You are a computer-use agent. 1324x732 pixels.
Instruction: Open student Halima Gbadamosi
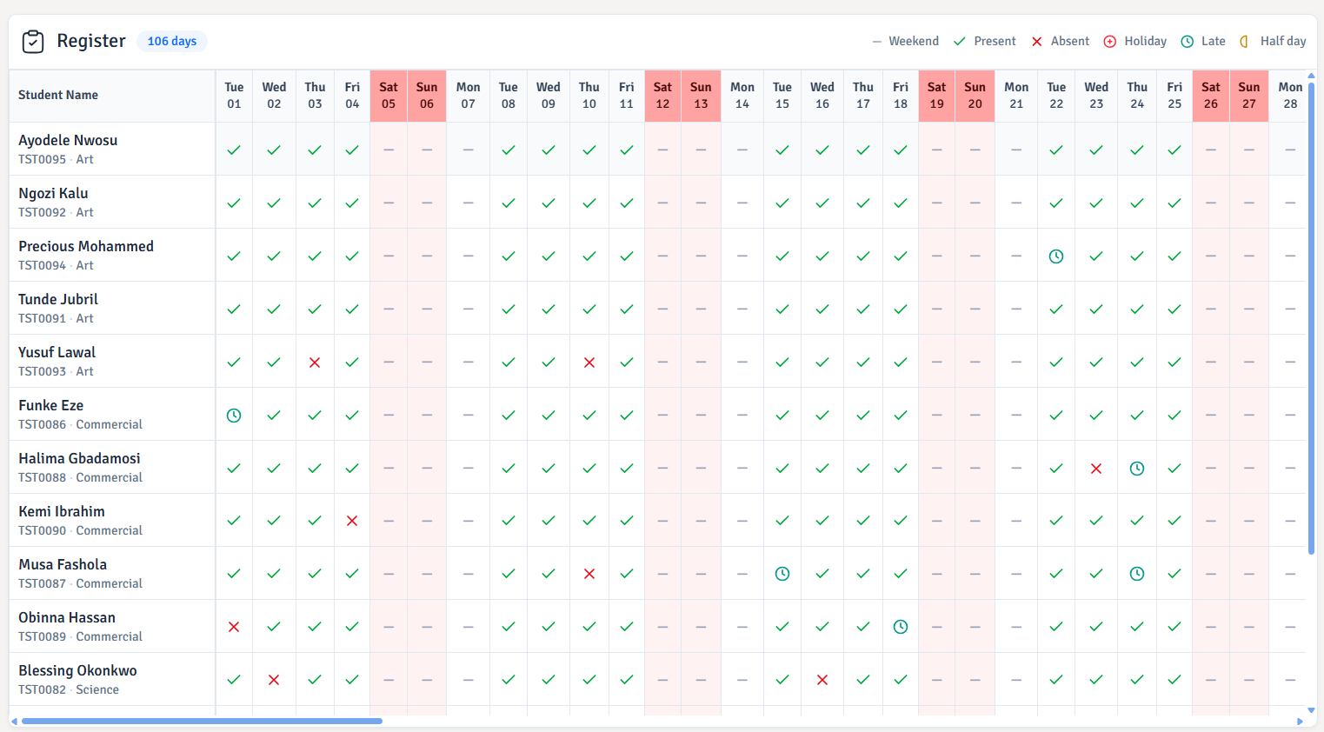click(x=79, y=458)
